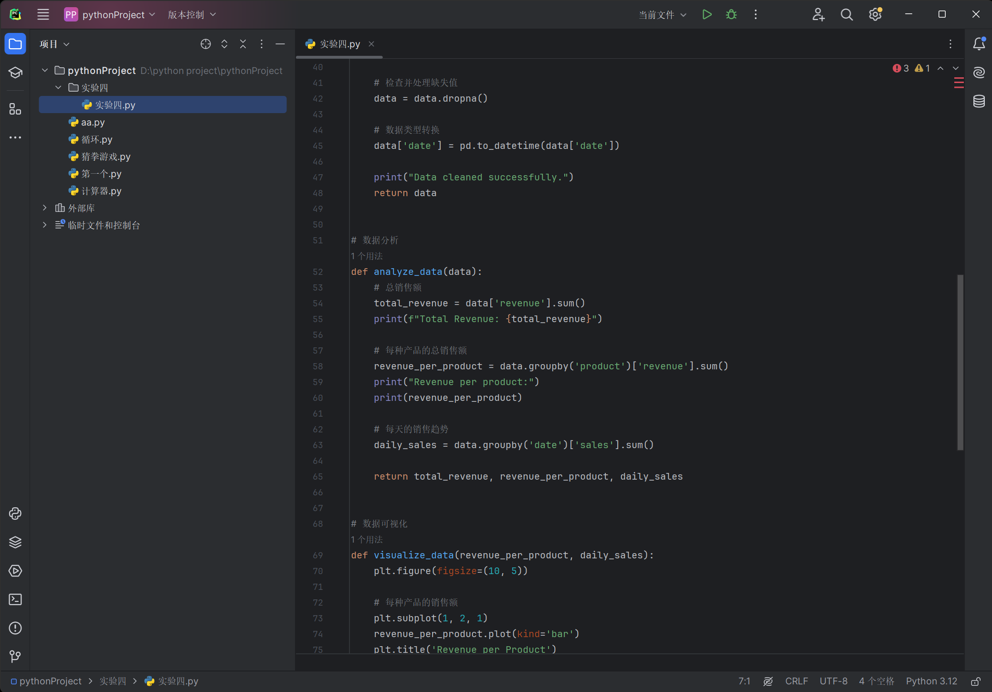Open the 7:1 line:column go-to widget
This screenshot has height=692, width=992.
pyautogui.click(x=744, y=681)
